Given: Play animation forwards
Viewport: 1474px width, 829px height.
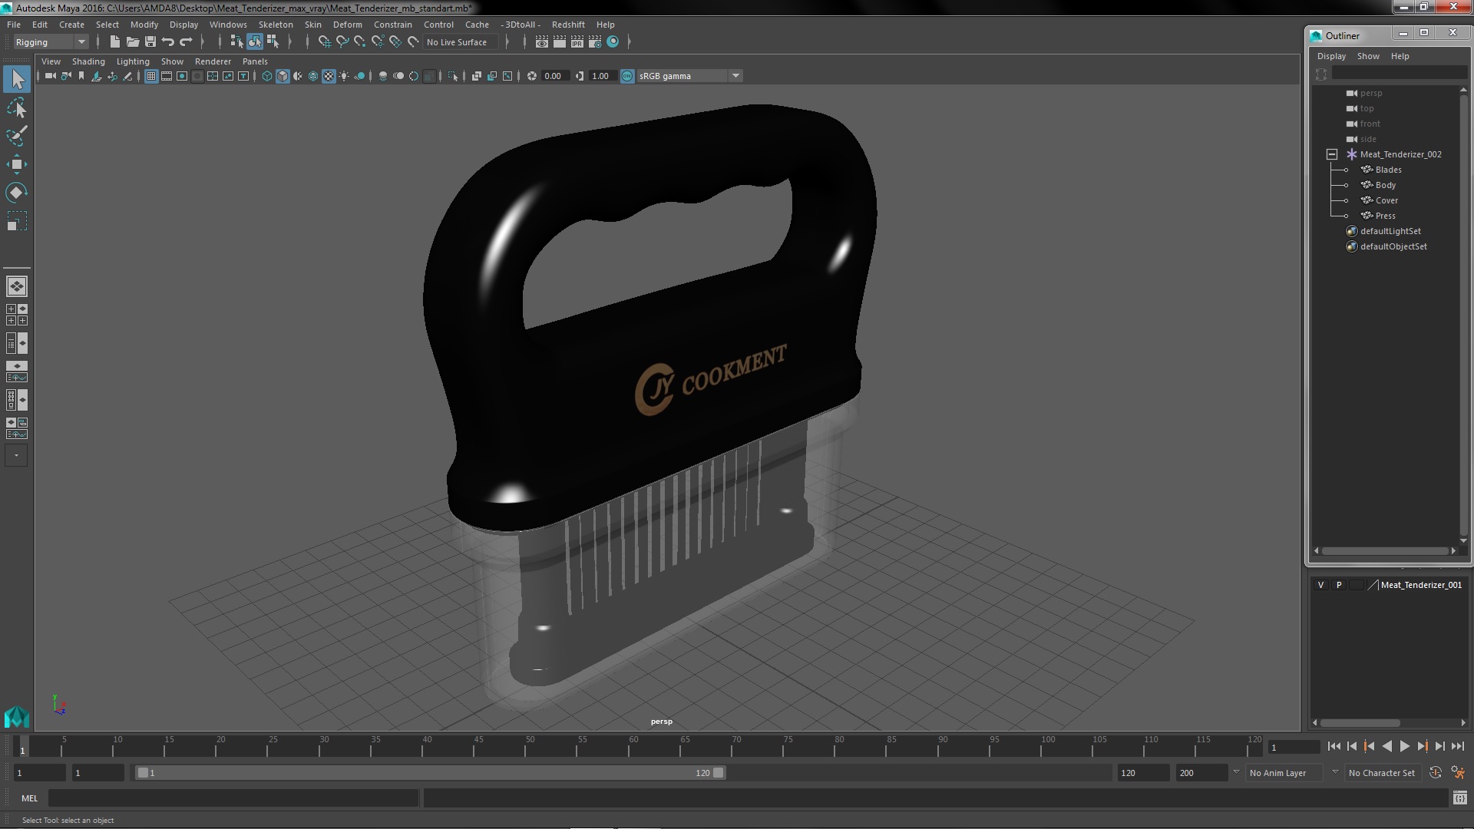Looking at the screenshot, I should [x=1404, y=746].
